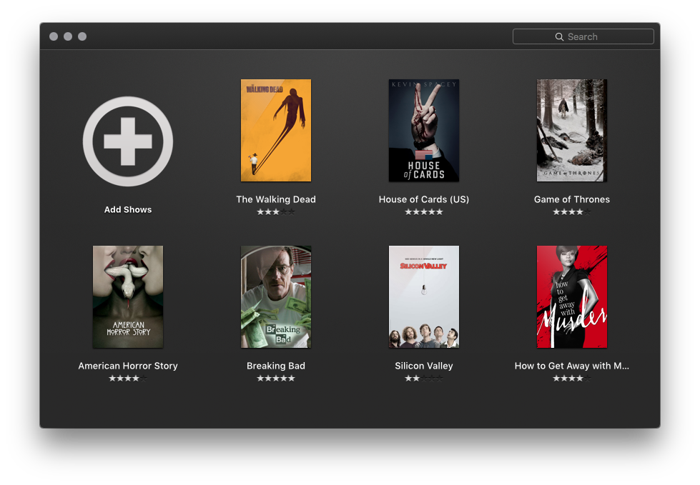Viewport: 700px width, 485px height.
Task: Open the American Horror Story poster
Action: 128,296
